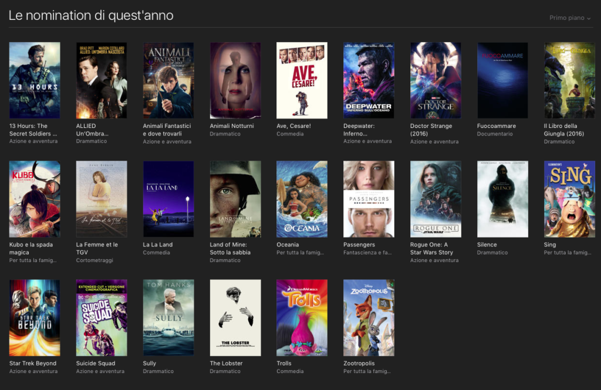Image resolution: width=601 pixels, height=390 pixels.
Task: Click the 'Oceania' title text
Action: (x=288, y=245)
